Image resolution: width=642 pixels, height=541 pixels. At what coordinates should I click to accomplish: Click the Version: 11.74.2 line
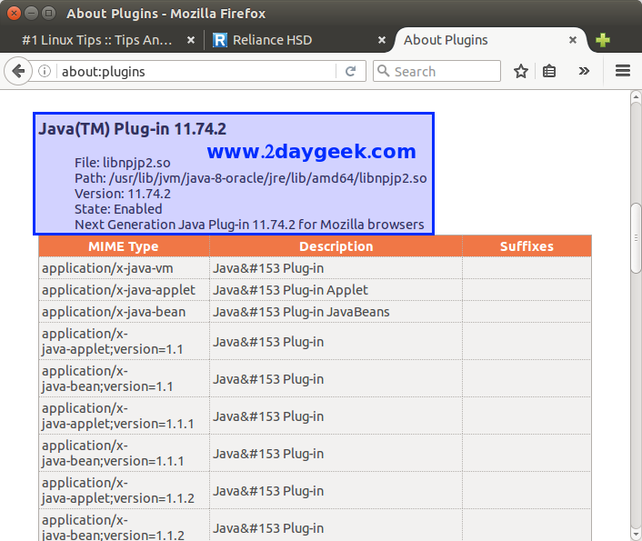tap(123, 194)
